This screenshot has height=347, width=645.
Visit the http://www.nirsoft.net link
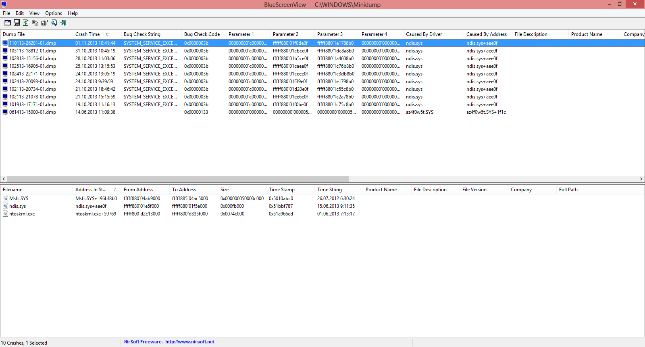pyautogui.click(x=190, y=342)
